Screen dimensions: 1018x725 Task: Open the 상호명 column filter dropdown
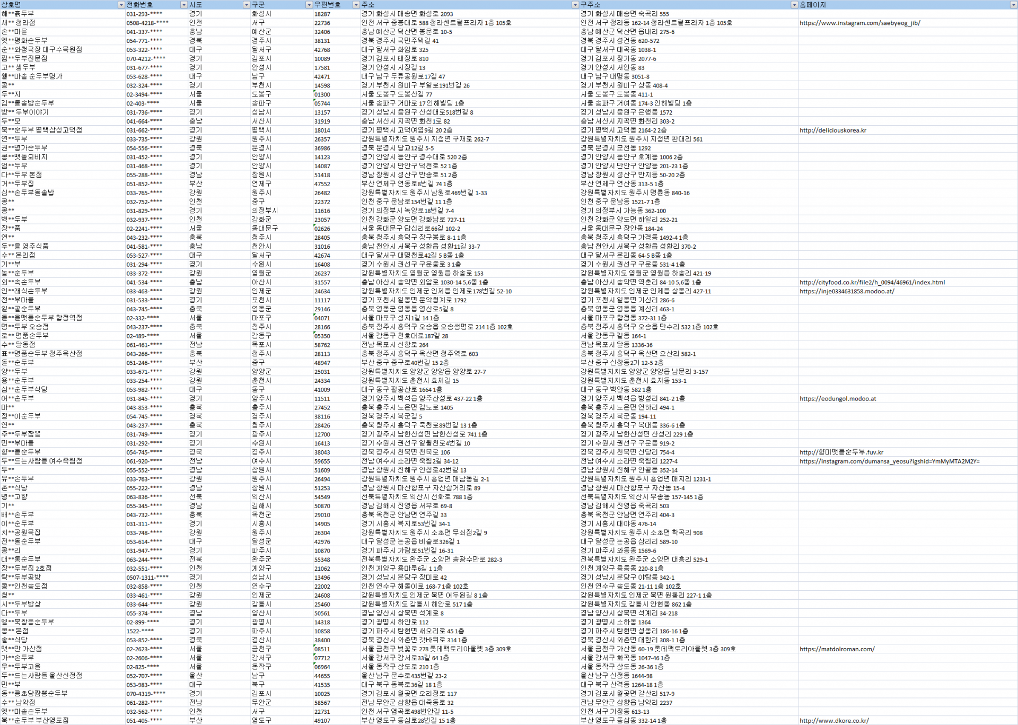121,5
